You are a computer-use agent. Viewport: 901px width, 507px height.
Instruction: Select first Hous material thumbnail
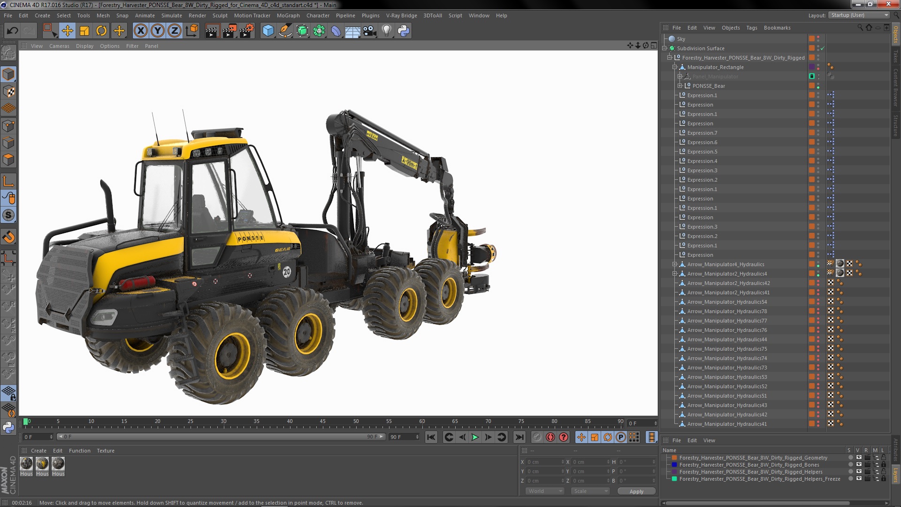(x=26, y=464)
